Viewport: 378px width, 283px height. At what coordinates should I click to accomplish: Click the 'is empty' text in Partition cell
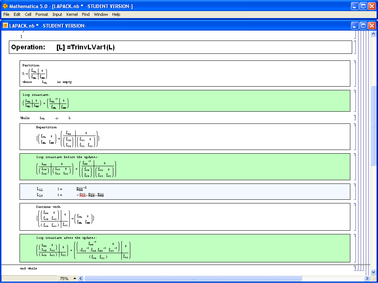pos(64,82)
